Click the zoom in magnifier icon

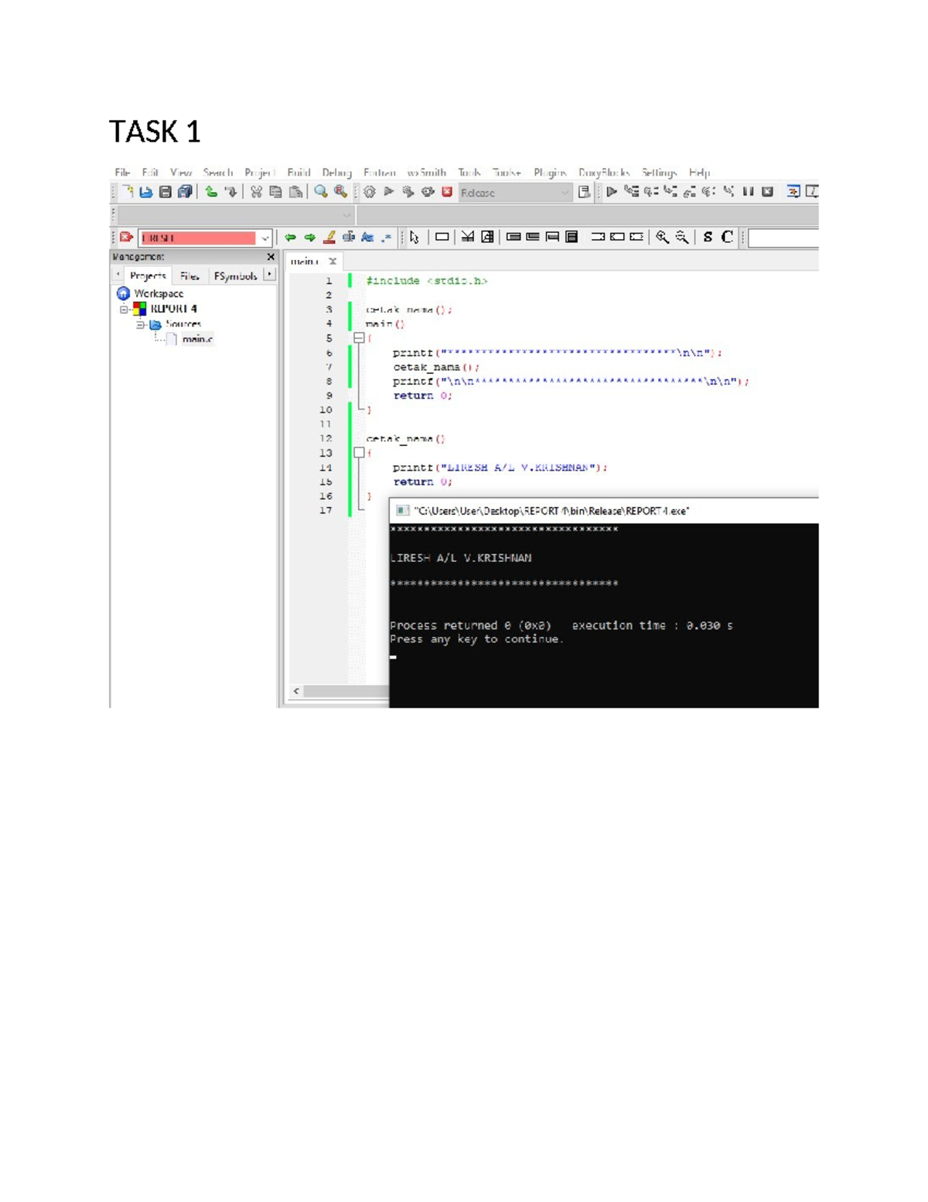[x=663, y=238]
